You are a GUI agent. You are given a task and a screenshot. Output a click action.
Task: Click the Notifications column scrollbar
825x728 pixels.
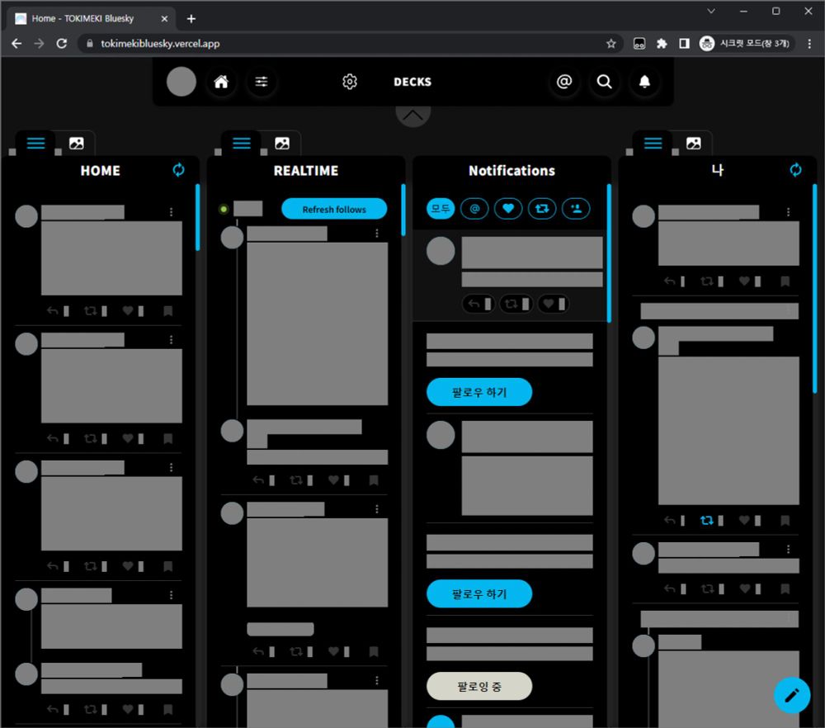coord(609,253)
